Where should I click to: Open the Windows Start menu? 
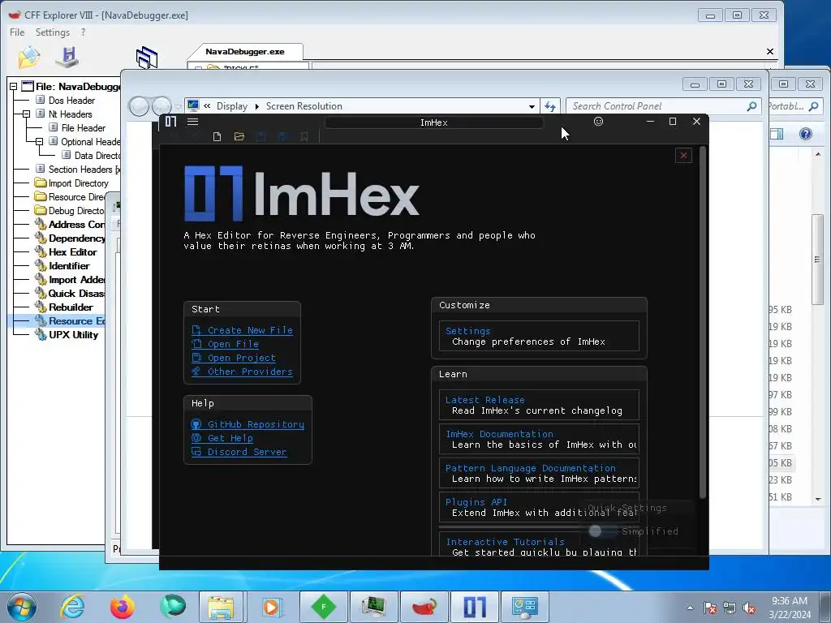tap(22, 607)
